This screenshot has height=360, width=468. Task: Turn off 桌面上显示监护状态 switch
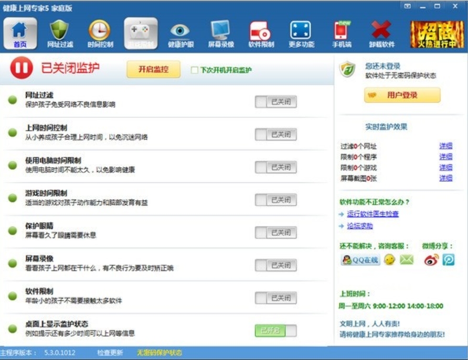(x=276, y=331)
